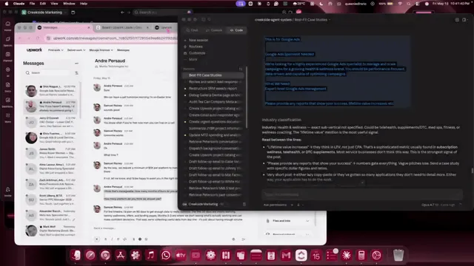
Task: Go back in the Upwork browser window
Action: point(20,38)
